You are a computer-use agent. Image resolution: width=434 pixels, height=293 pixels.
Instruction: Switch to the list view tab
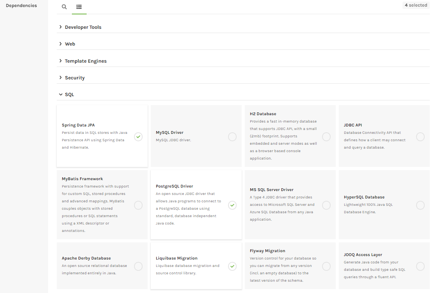pyautogui.click(x=79, y=7)
